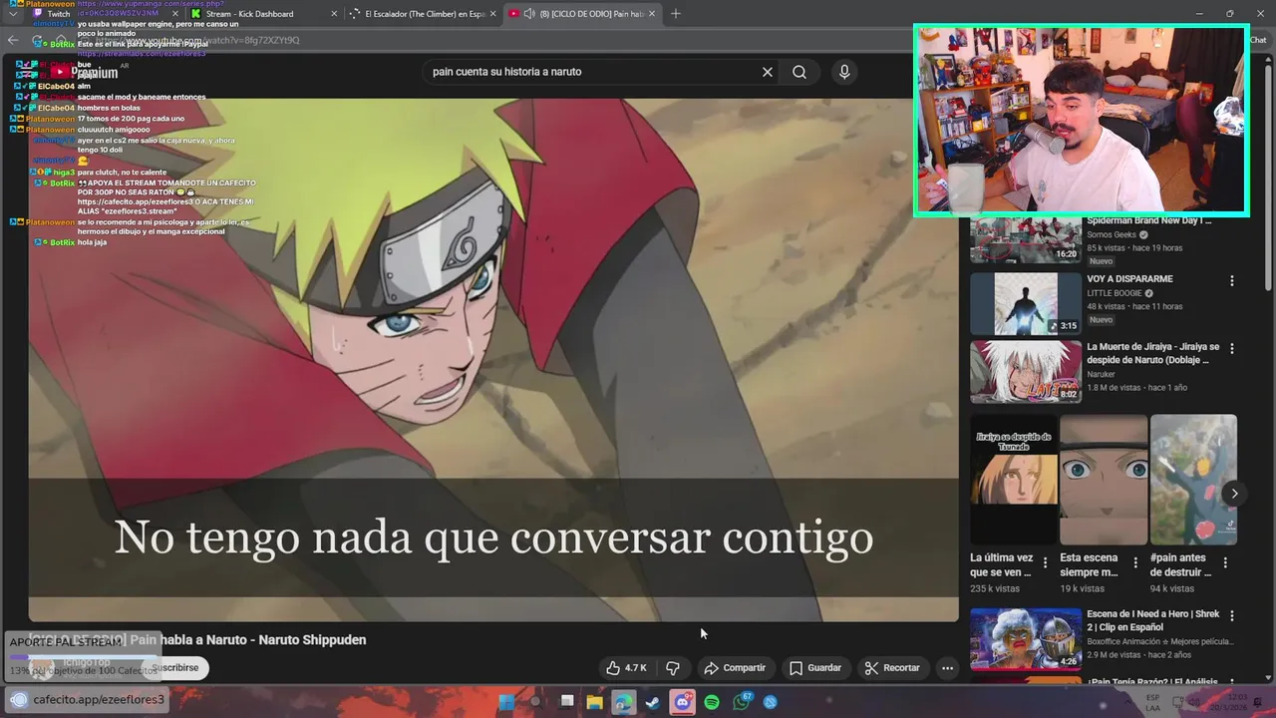Open Discord from the taskbar
The width and height of the screenshot is (1276, 718).
(682, 702)
